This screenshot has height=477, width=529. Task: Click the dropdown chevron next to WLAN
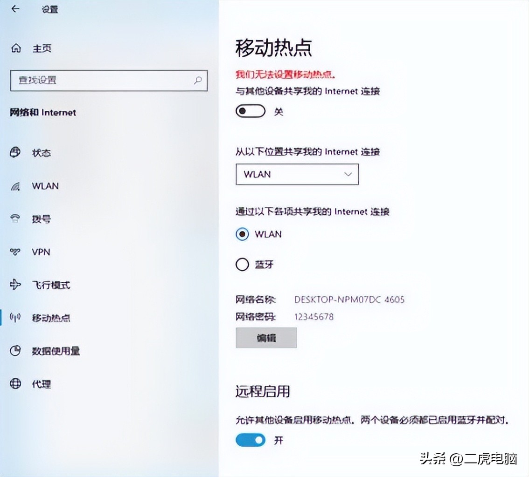pyautogui.click(x=348, y=174)
